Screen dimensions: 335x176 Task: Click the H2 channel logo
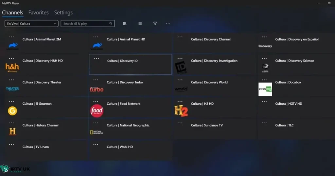tap(181, 111)
